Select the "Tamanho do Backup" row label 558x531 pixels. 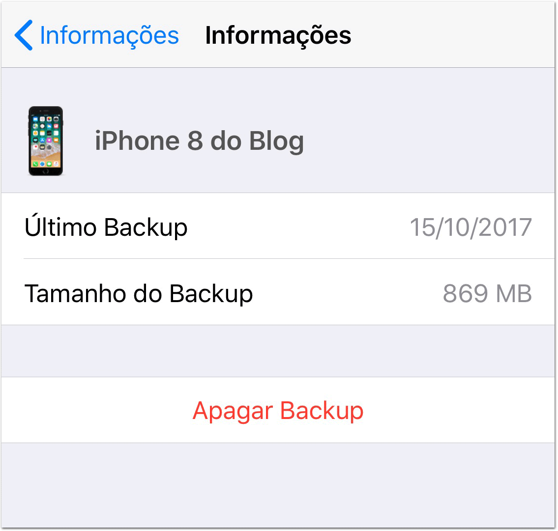[139, 294]
